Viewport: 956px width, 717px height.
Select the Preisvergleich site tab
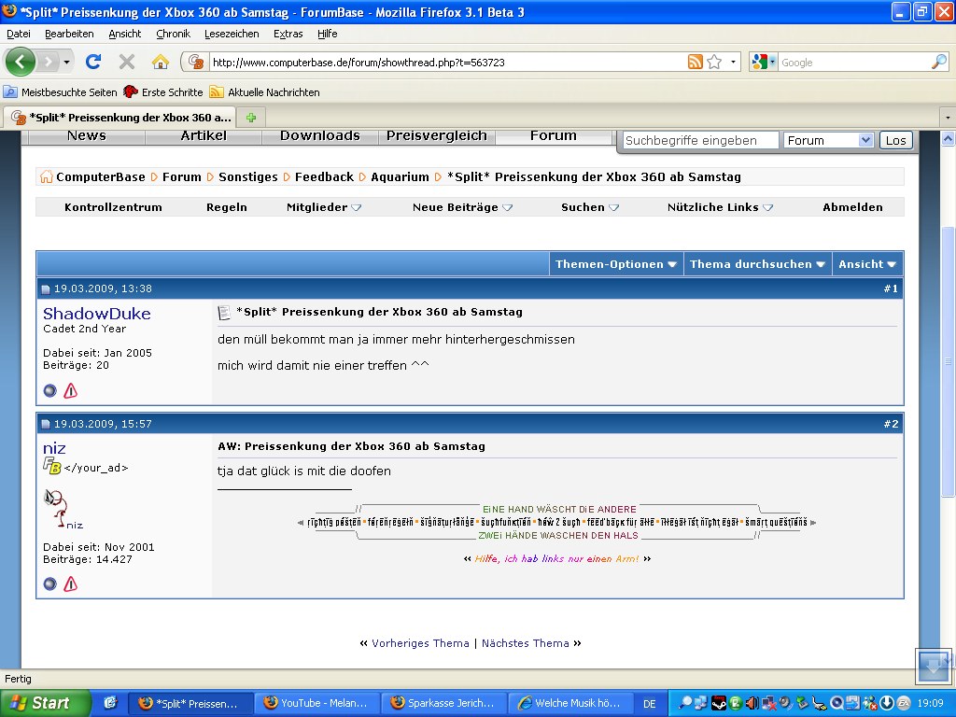coord(437,136)
